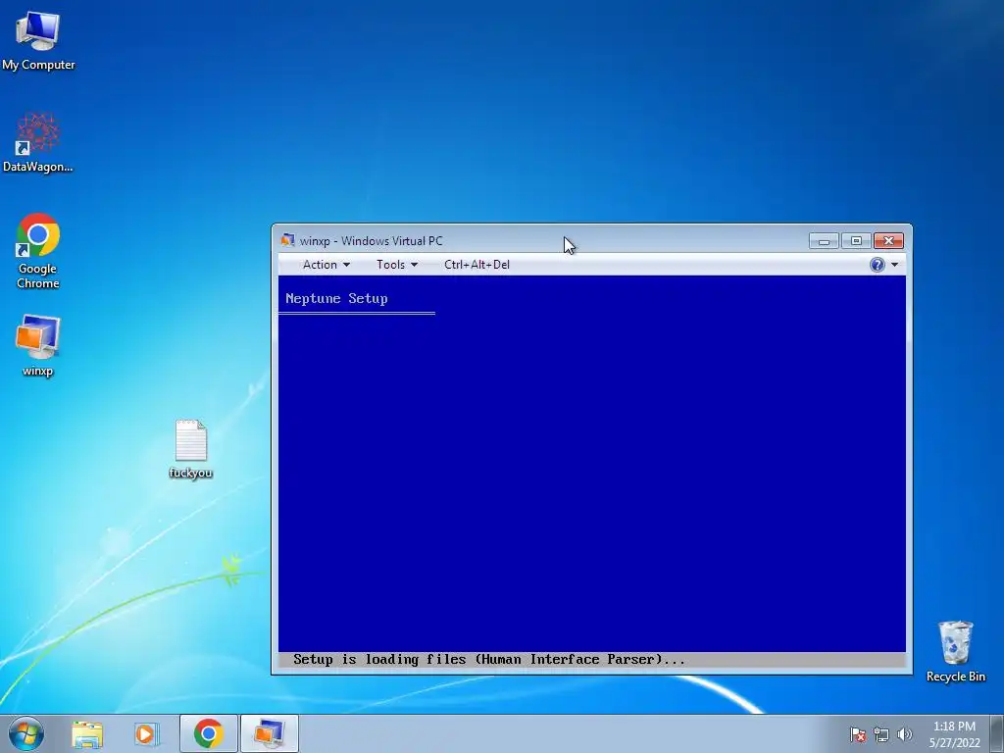This screenshot has height=753, width=1004.
Task: Select the text file on the desktop
Action: tap(191, 449)
